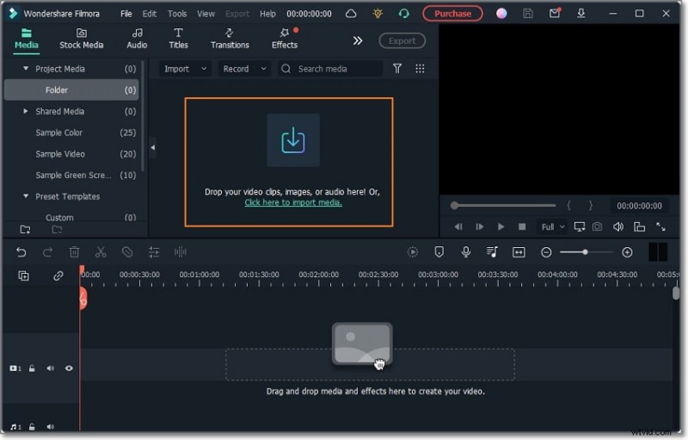This screenshot has width=688, height=440.
Task: Expand Shared Media tree
Action: pos(26,111)
